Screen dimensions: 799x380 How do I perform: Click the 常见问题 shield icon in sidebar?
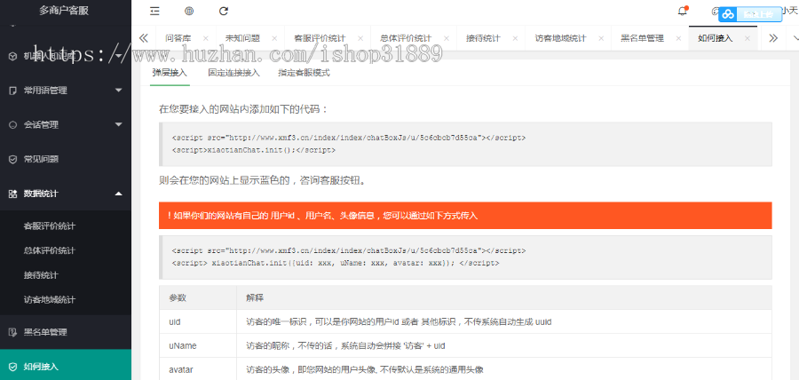[x=12, y=159]
